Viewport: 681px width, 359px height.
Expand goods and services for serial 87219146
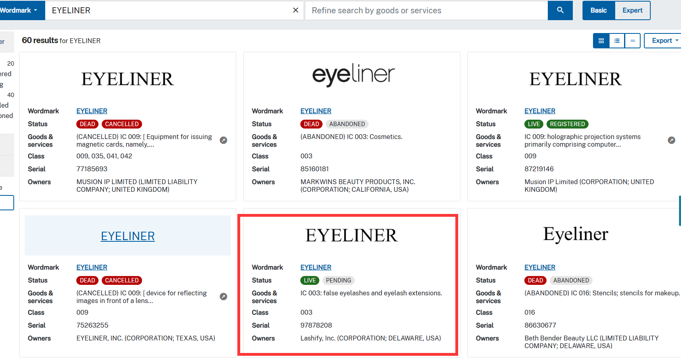(671, 140)
